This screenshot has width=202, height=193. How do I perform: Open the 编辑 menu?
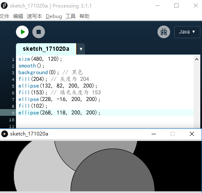pyautogui.click(x=18, y=16)
